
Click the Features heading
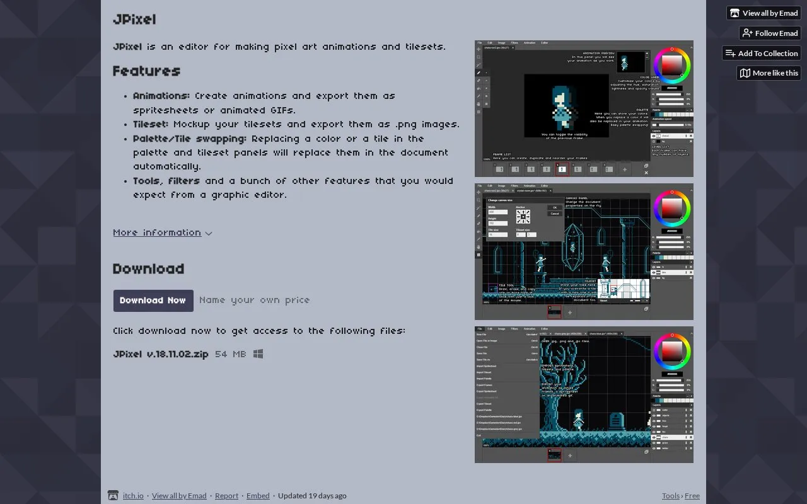147,71
